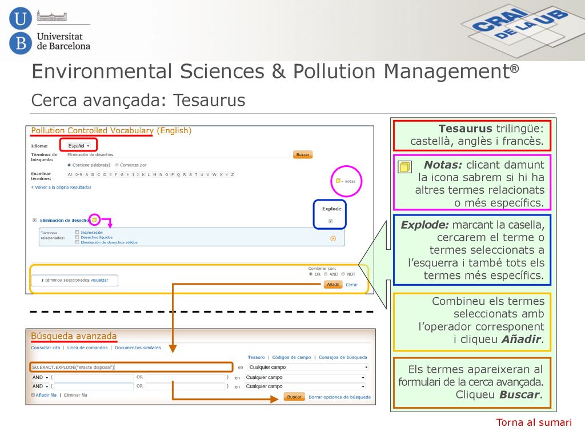Choose NOT under Combinar con

point(343,274)
